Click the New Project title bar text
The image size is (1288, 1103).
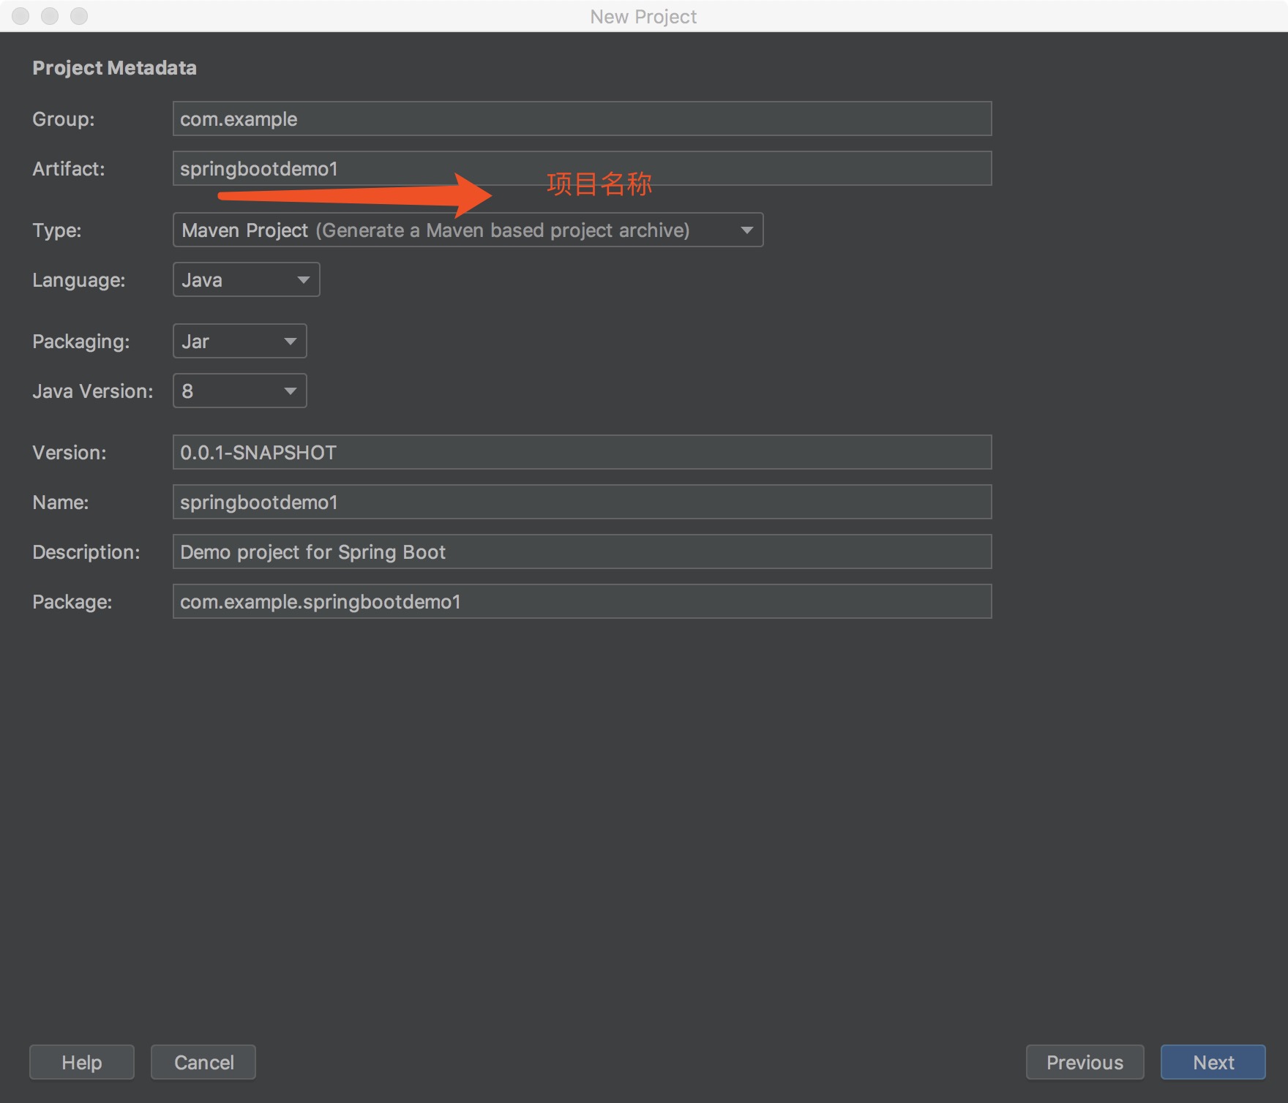643,16
